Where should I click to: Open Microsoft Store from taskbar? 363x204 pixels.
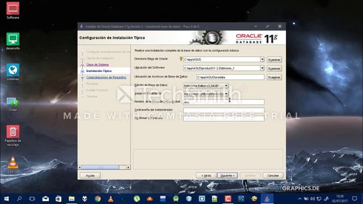click(58, 199)
